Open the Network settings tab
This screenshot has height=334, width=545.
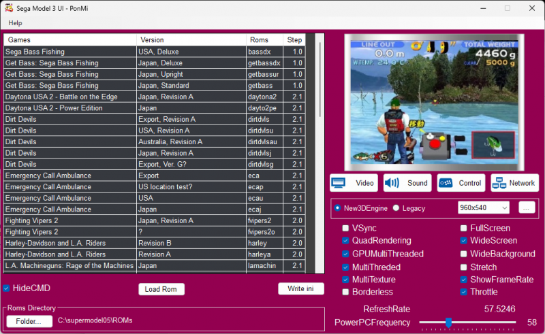515,183
